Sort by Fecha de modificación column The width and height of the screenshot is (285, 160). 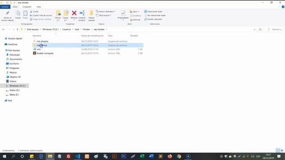pyautogui.click(x=92, y=36)
